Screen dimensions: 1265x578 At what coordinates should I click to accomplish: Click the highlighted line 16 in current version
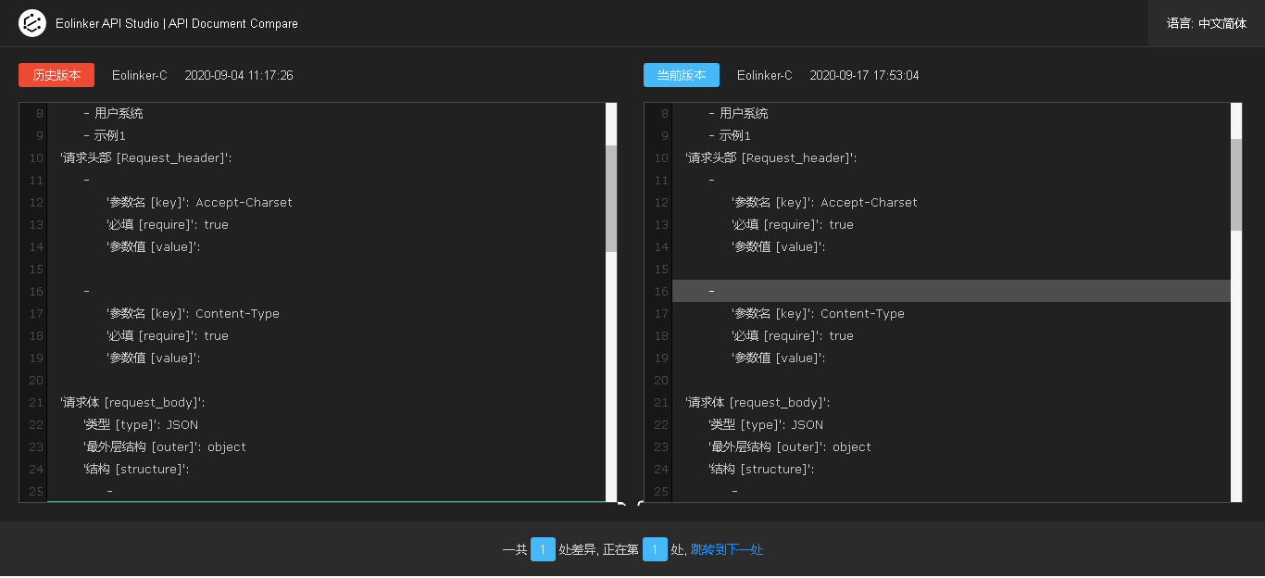951,291
